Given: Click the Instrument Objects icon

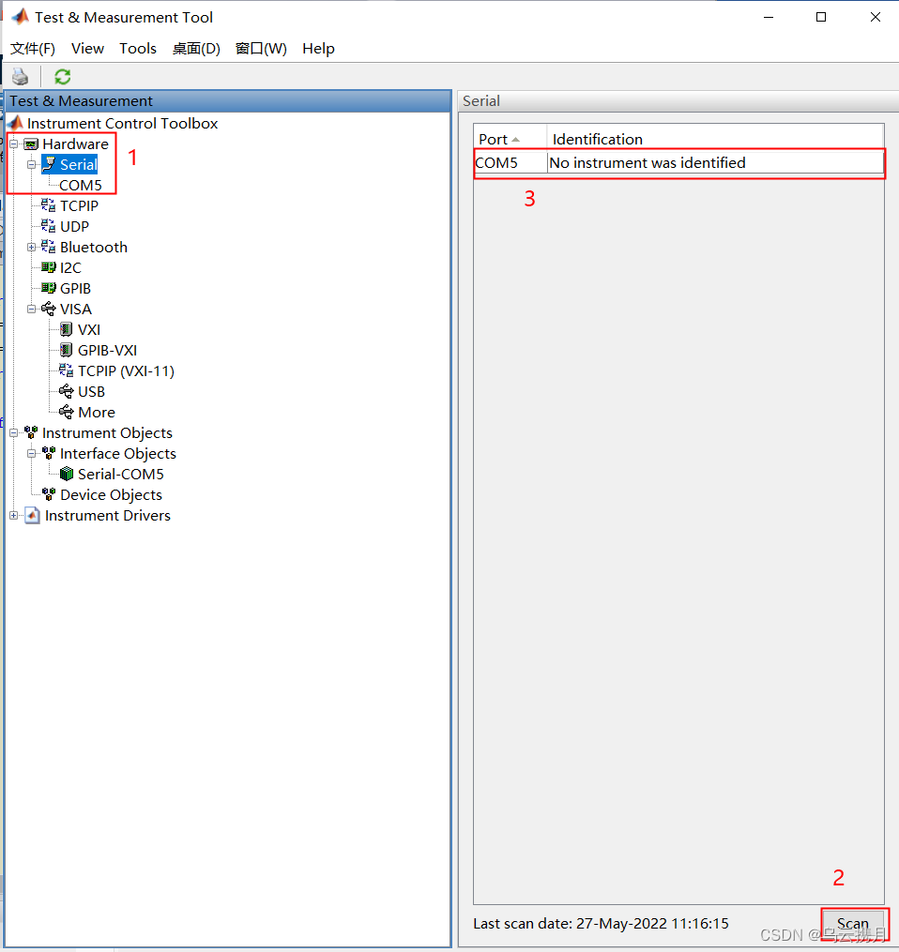Looking at the screenshot, I should click(x=31, y=432).
